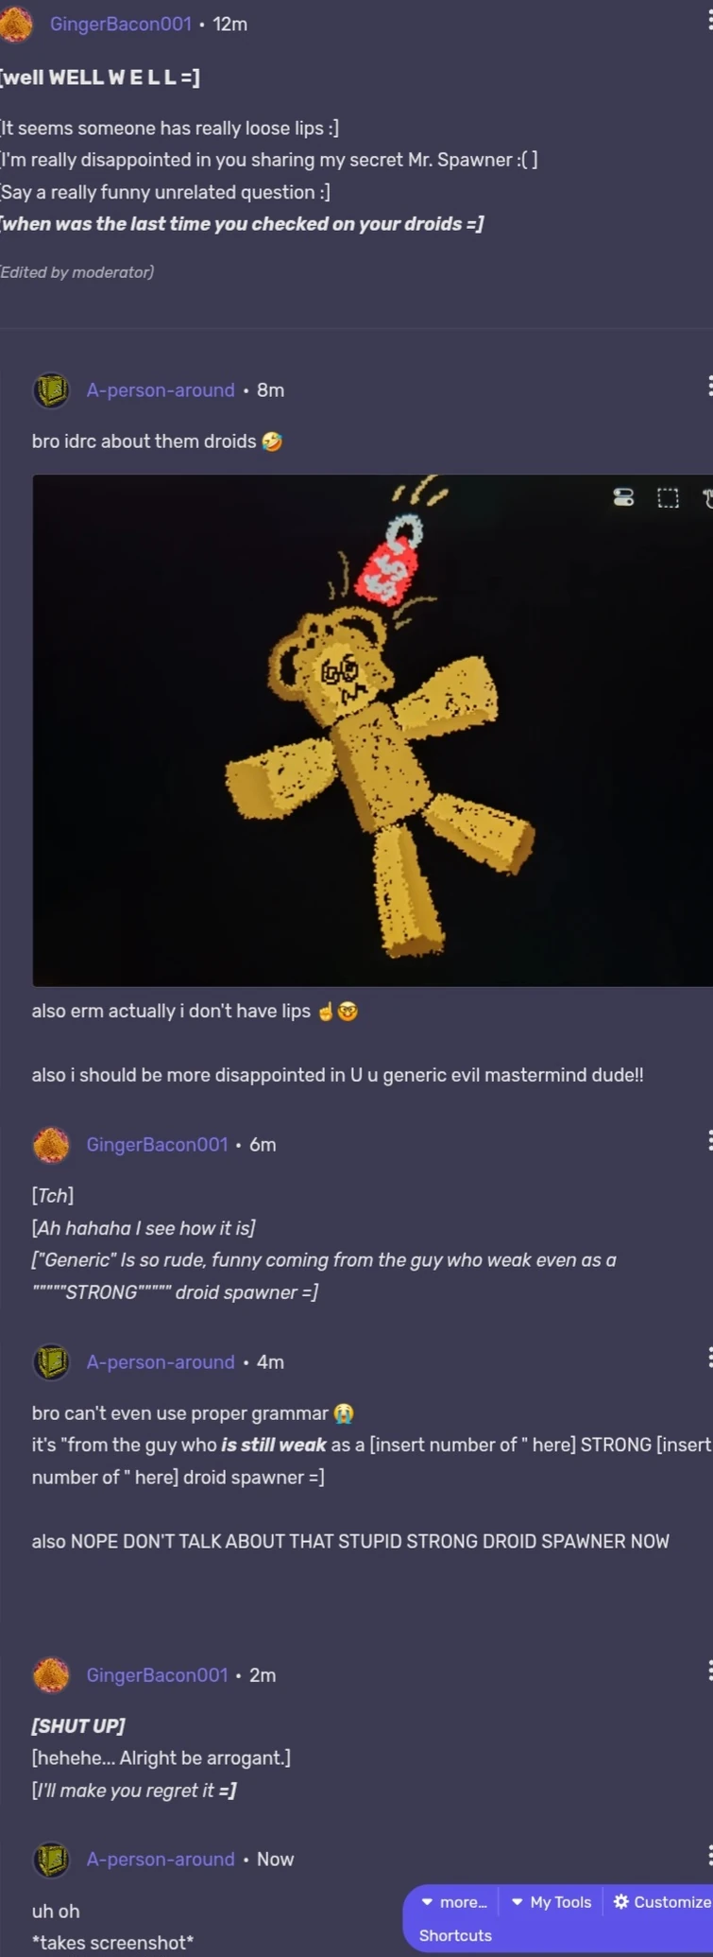Image resolution: width=713 pixels, height=1957 pixels.
Task: Click A-person-around's avatar on the Now reply
Action: 51,1859
